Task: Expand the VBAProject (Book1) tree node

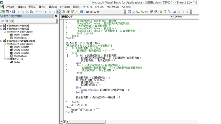Action: coord(1,26)
